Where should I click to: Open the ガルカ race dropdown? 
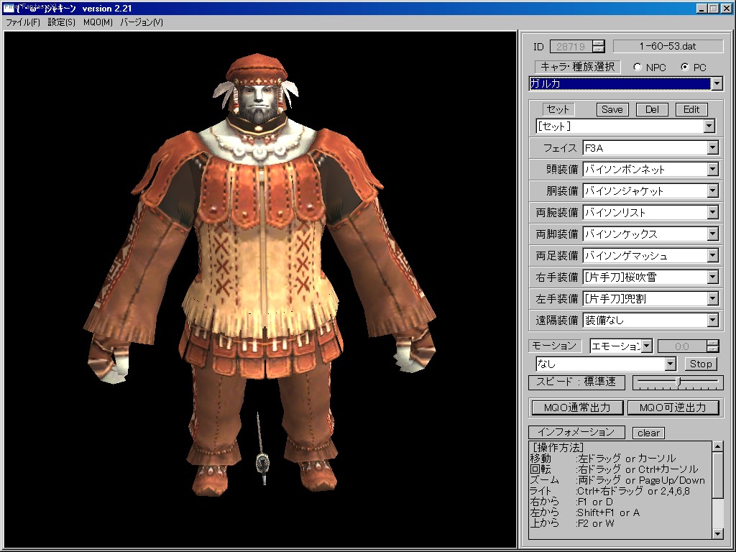717,84
